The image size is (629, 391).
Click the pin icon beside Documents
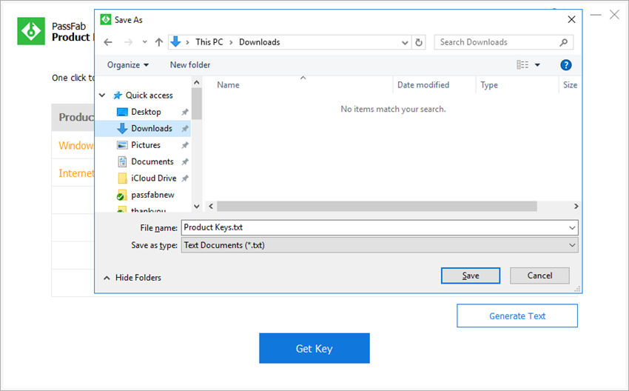tap(185, 161)
